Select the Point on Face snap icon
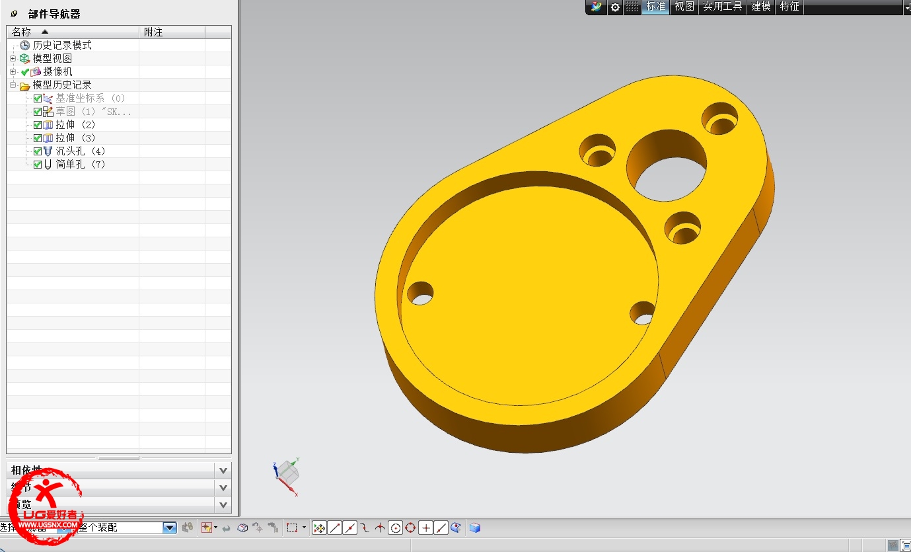The width and height of the screenshot is (911, 552). [456, 528]
